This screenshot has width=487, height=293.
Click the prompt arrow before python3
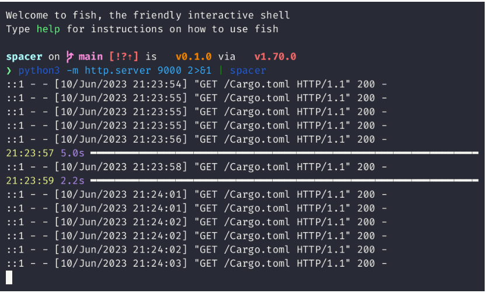coord(9,71)
